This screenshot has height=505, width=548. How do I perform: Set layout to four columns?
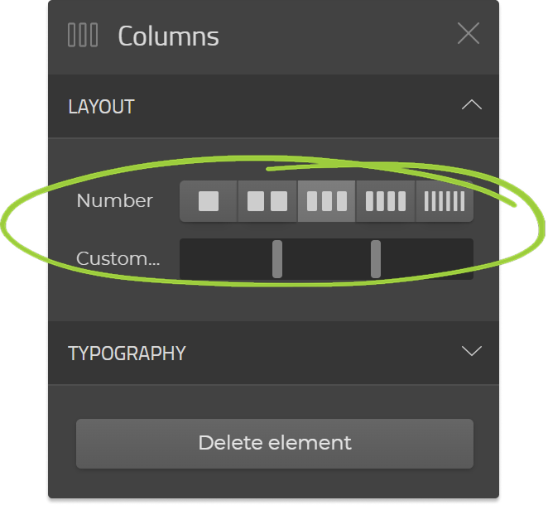point(386,201)
